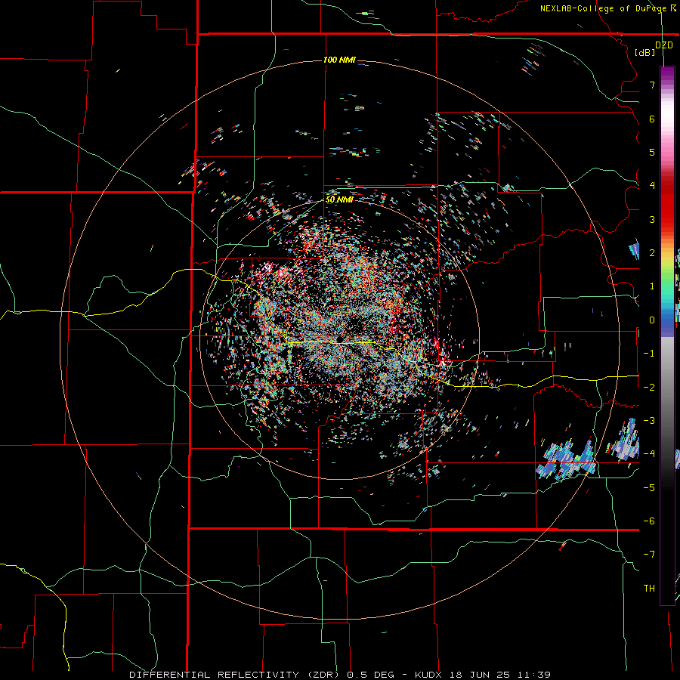Image resolution: width=680 pixels, height=680 pixels.
Task: Click the "18 JUN 25" date in the footer
Action: [479, 675]
